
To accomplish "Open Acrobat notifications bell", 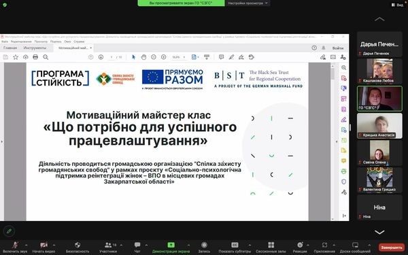I will pyautogui.click(x=324, y=48).
